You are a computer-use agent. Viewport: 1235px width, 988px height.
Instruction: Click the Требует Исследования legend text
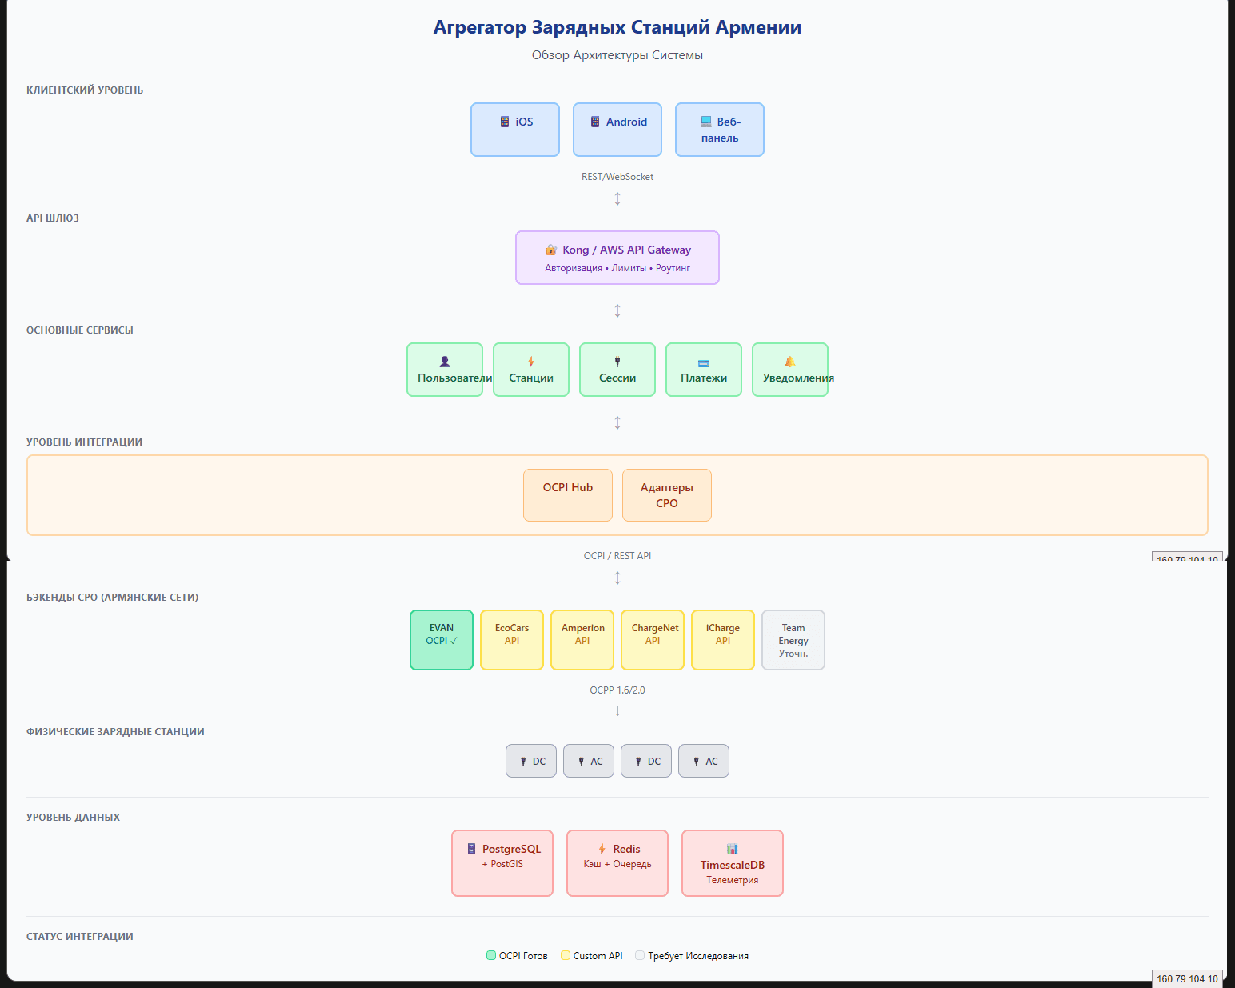[x=698, y=956]
